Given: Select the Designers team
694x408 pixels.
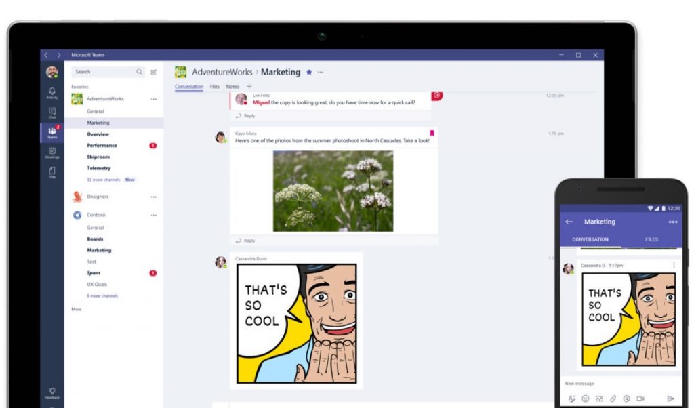Looking at the screenshot, I should pos(98,197).
